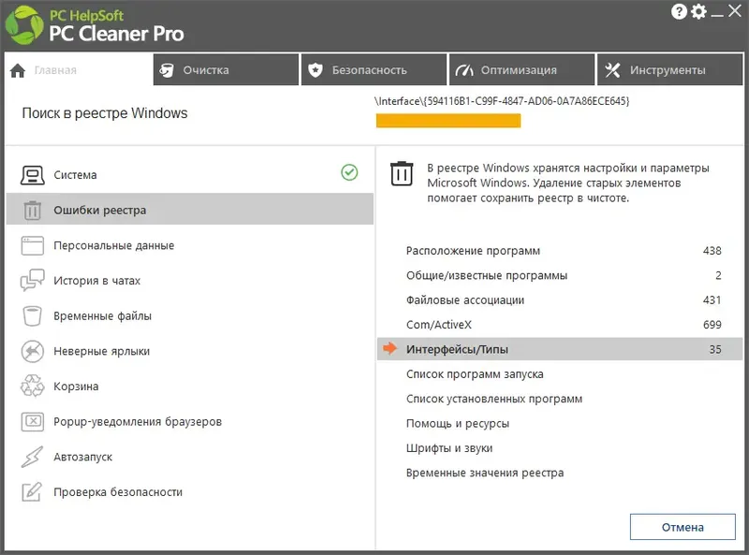
Task: Open the Временные файлы sidebar icon
Action: coord(30,315)
